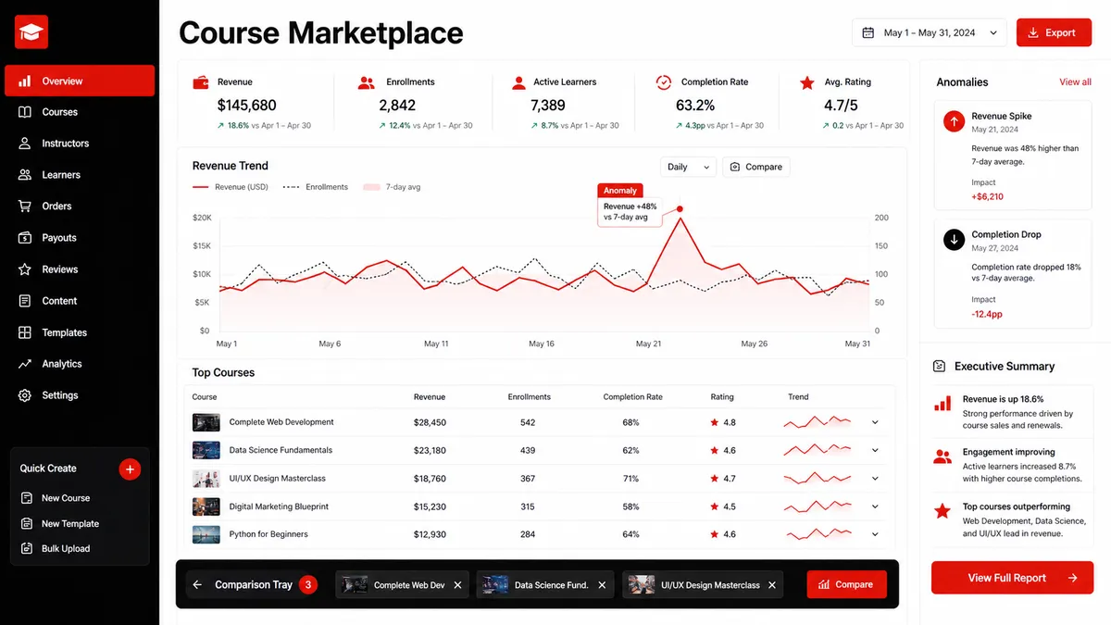The image size is (1111, 625).
Task: Go to Courses in the sidebar
Action: point(80,112)
